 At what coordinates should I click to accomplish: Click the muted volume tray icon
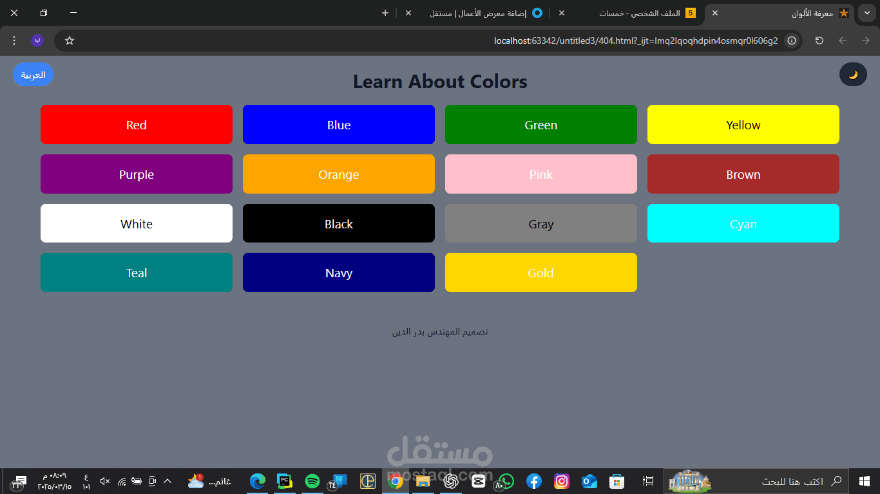tap(105, 481)
